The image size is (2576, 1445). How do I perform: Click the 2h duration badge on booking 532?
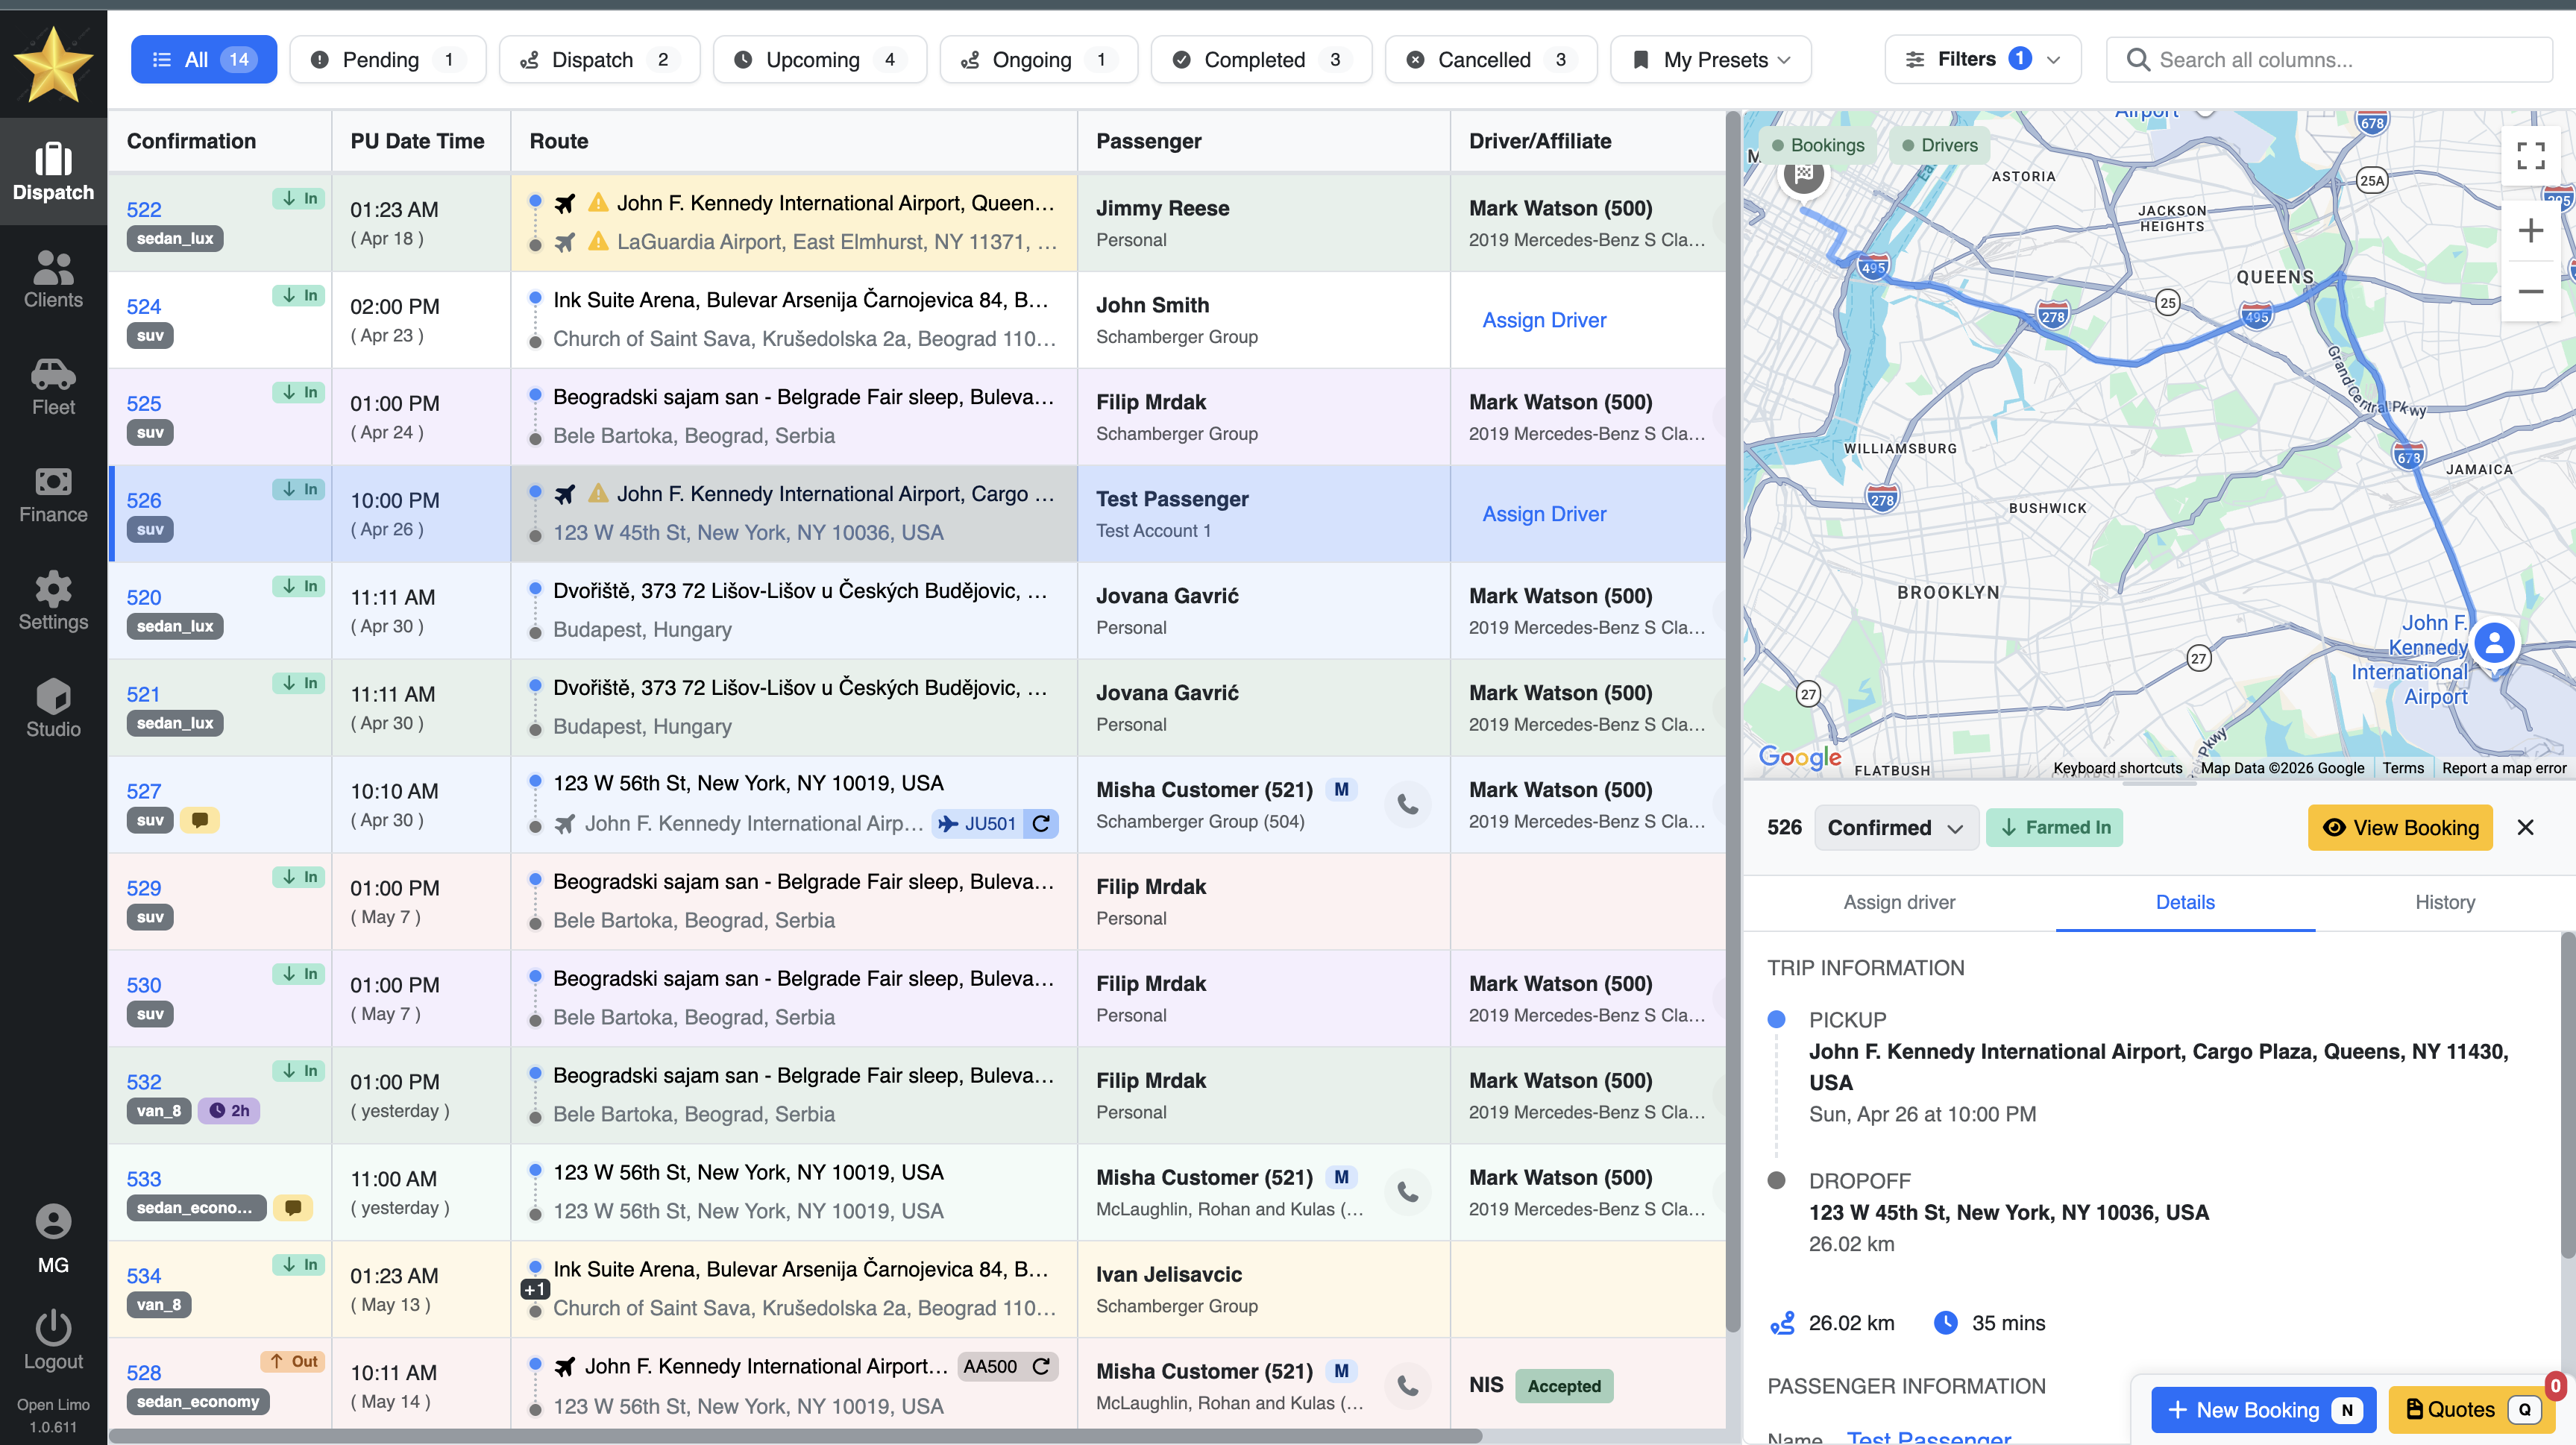pos(229,1111)
